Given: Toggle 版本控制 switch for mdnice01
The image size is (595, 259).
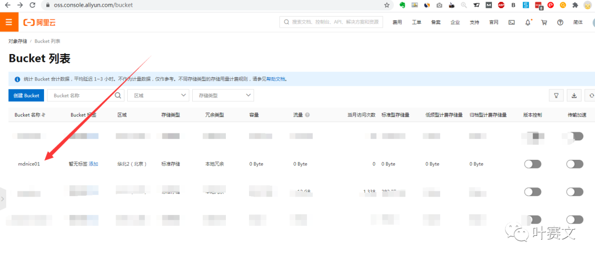Looking at the screenshot, I should click(x=532, y=164).
